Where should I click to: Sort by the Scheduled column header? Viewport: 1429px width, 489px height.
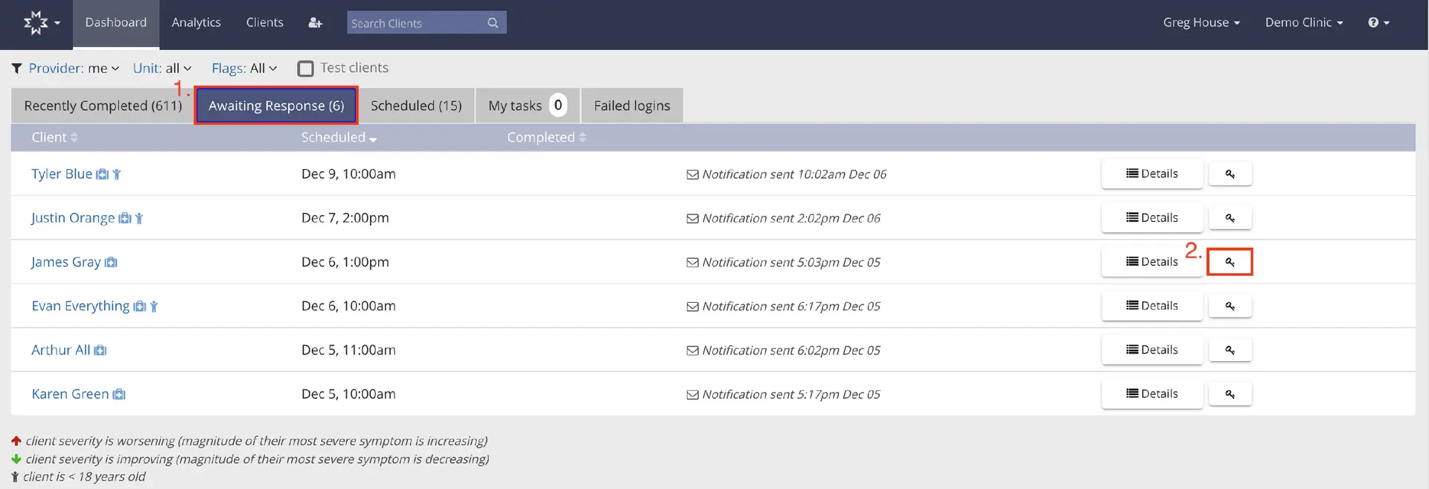339,137
